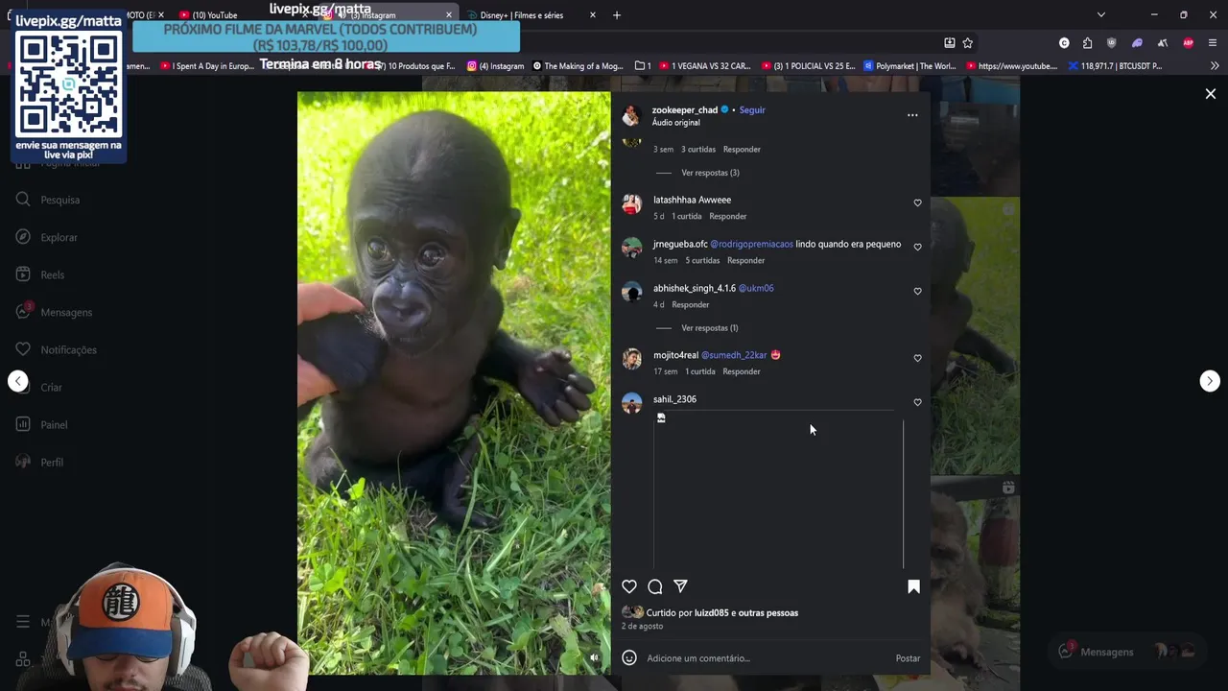The height and width of the screenshot is (691, 1228).
Task: Open the BTCUSDT bookmark
Action: [x=1115, y=66]
